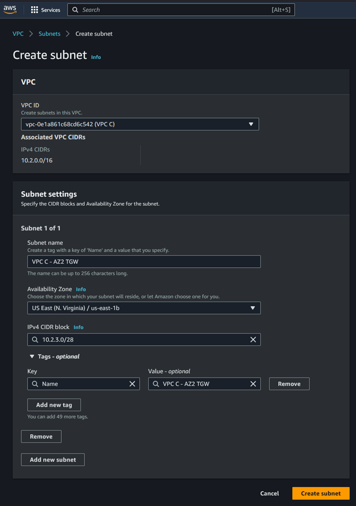Cancel subnet creation
356x506 pixels.
click(x=269, y=493)
